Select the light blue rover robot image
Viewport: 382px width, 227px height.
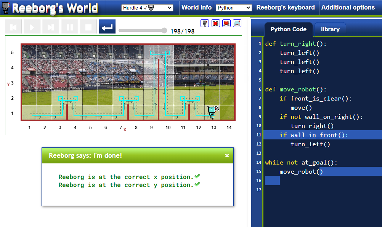click(237, 23)
